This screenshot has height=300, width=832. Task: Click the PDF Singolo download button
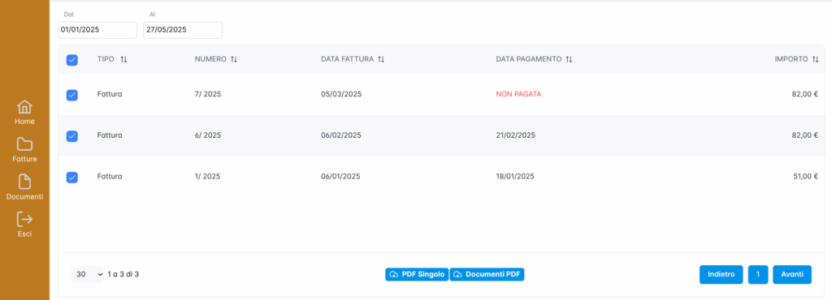pyautogui.click(x=417, y=275)
